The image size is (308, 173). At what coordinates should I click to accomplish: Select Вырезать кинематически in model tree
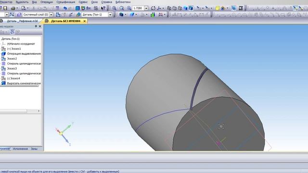(x=24, y=83)
